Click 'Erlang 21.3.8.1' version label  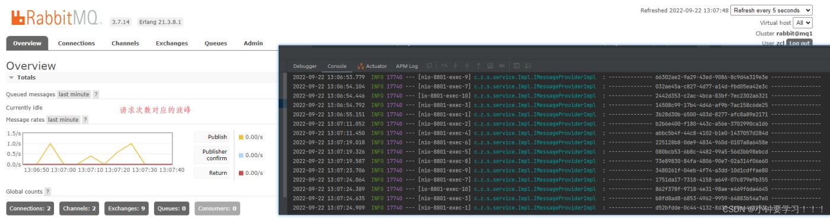(x=160, y=22)
